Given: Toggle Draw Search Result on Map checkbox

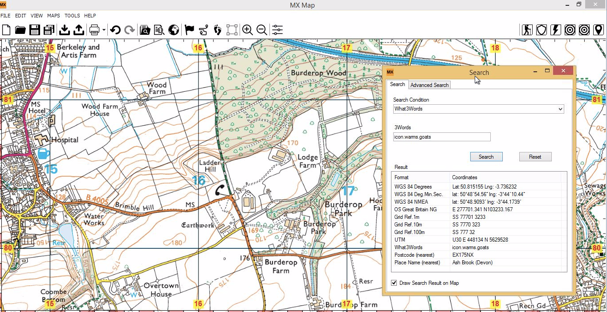Looking at the screenshot, I should click(x=394, y=283).
